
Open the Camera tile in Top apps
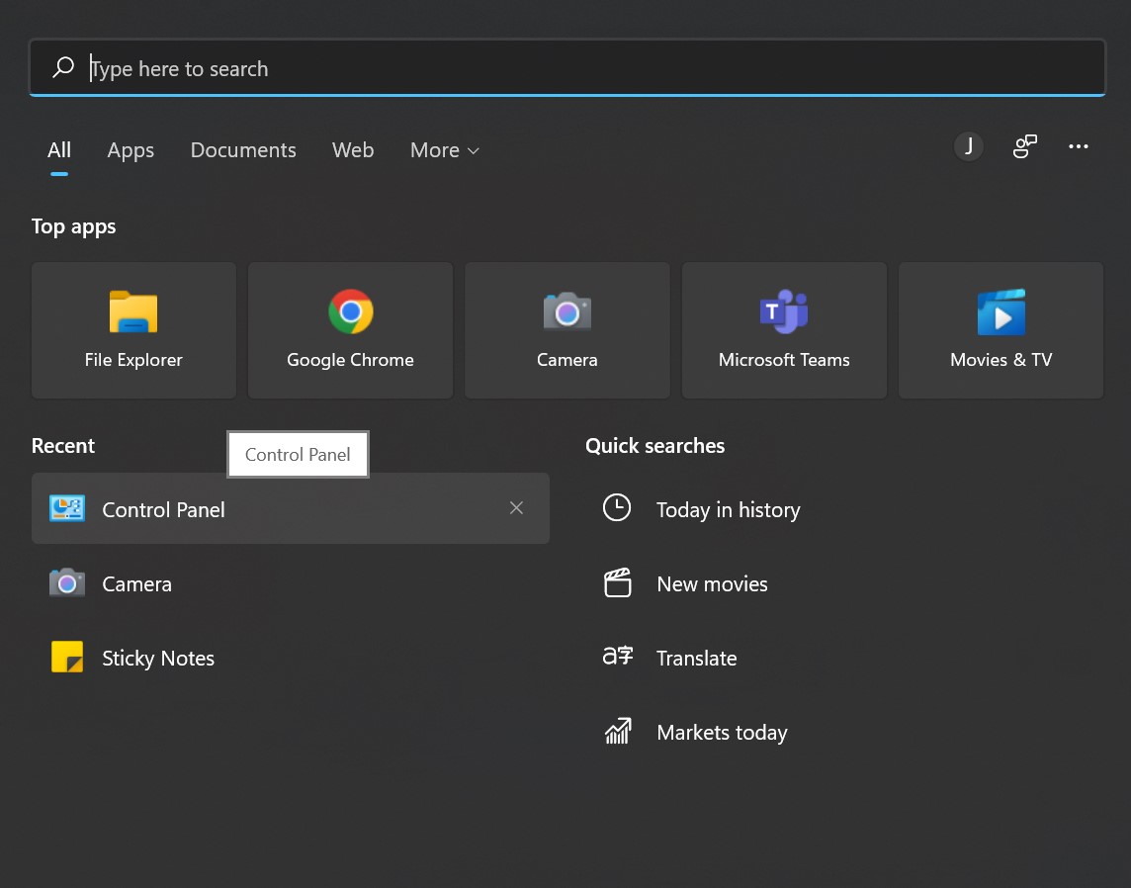coord(566,329)
